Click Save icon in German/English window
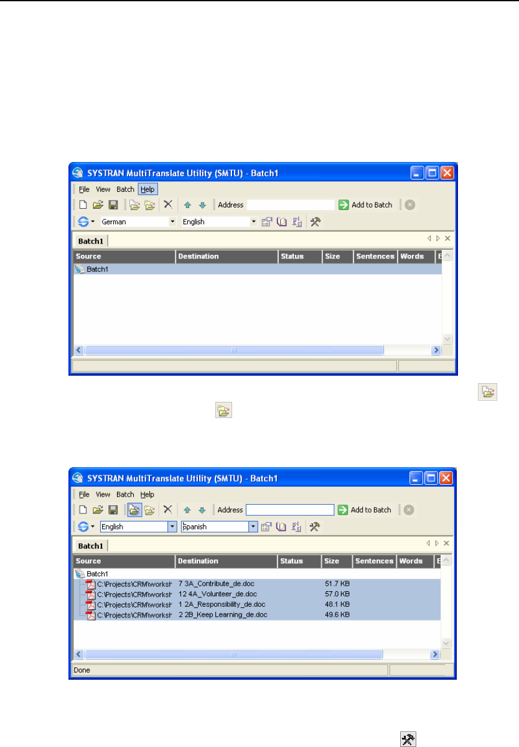Image resolution: width=519 pixels, height=747 pixels. coord(113,205)
